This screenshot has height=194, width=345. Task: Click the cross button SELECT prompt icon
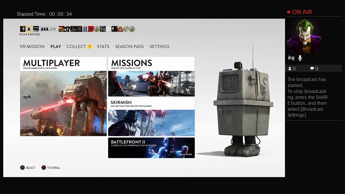22,168
